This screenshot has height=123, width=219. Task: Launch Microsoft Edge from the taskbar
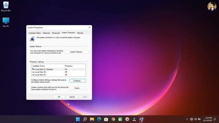(x=99, y=119)
